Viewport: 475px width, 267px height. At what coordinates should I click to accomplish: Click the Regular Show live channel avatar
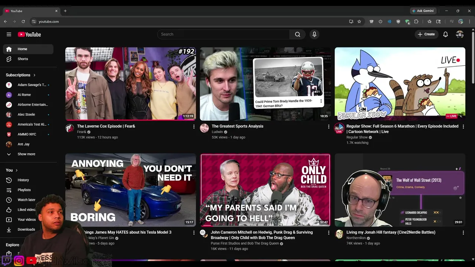tap(339, 128)
